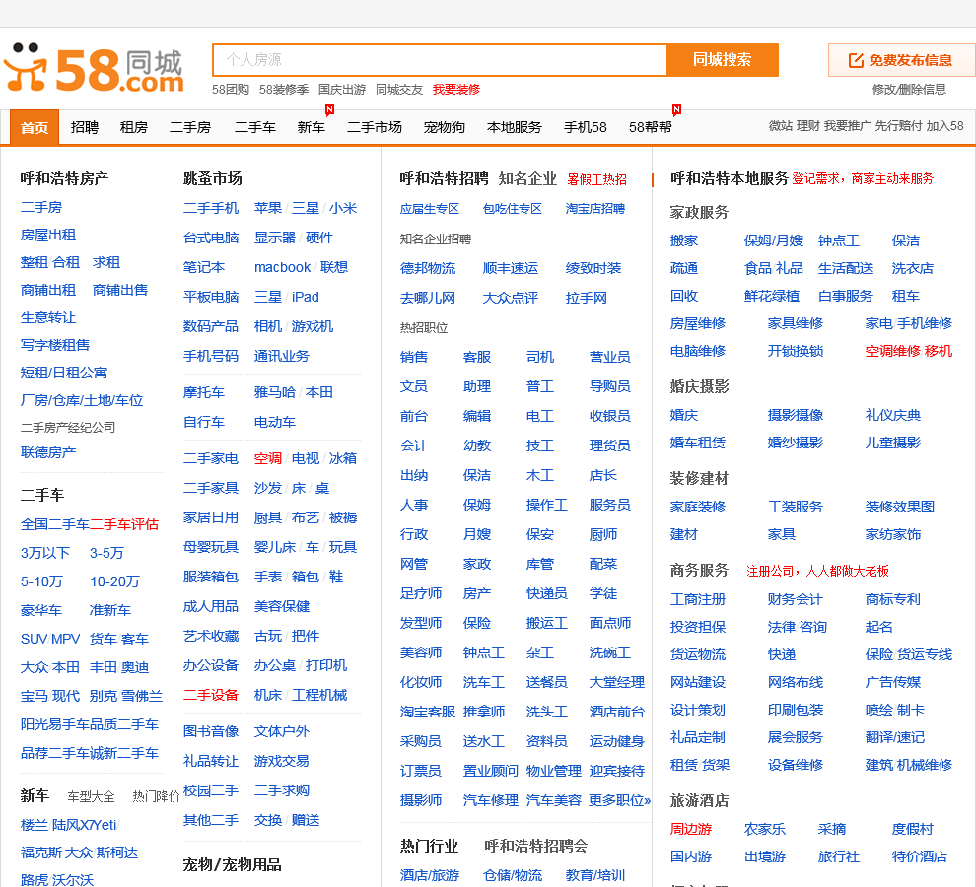
Task: Open the 租房 navigation tab
Action: 134,127
